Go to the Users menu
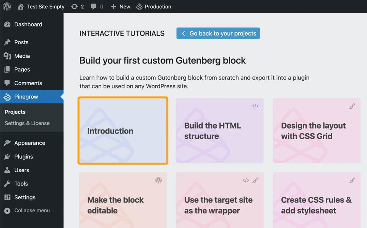 [x=21, y=170]
